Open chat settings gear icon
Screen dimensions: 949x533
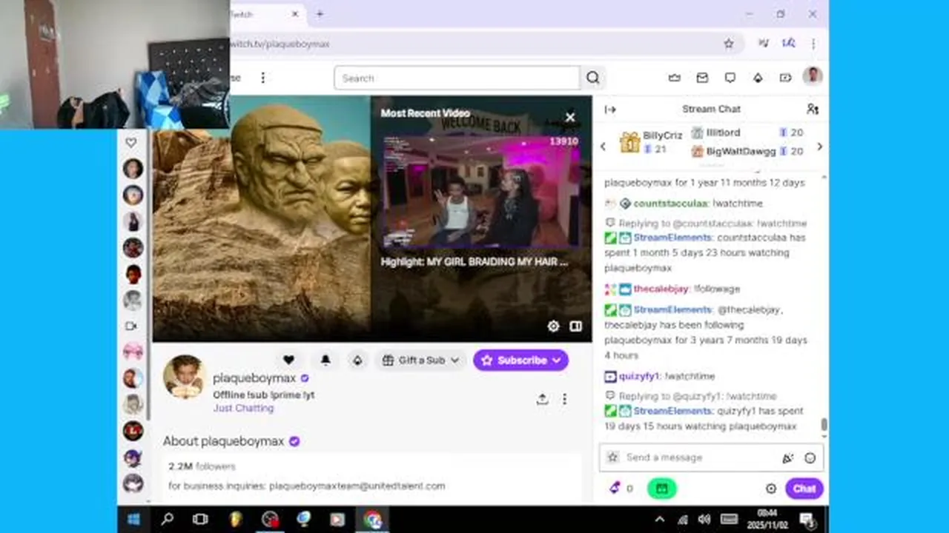coord(771,489)
